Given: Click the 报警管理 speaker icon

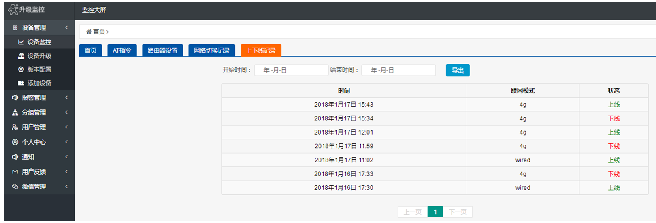Looking at the screenshot, I should click(x=15, y=97).
